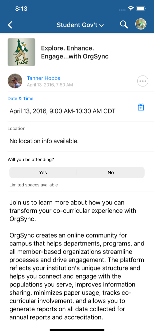Select No for attending

point(111,173)
